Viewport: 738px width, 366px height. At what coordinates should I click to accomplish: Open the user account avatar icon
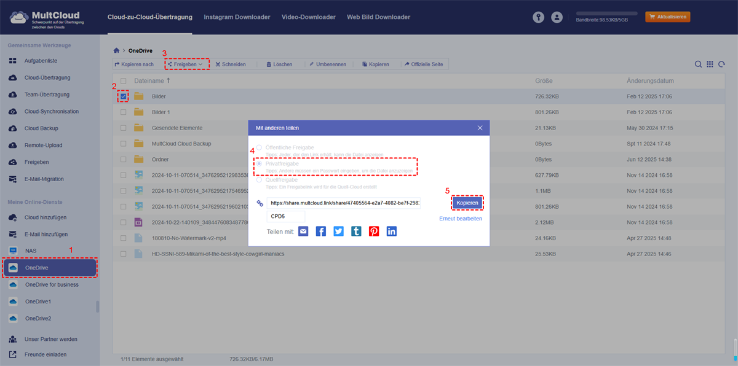point(557,17)
